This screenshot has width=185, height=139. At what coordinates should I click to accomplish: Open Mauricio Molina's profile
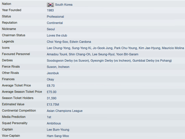click(x=173, y=48)
